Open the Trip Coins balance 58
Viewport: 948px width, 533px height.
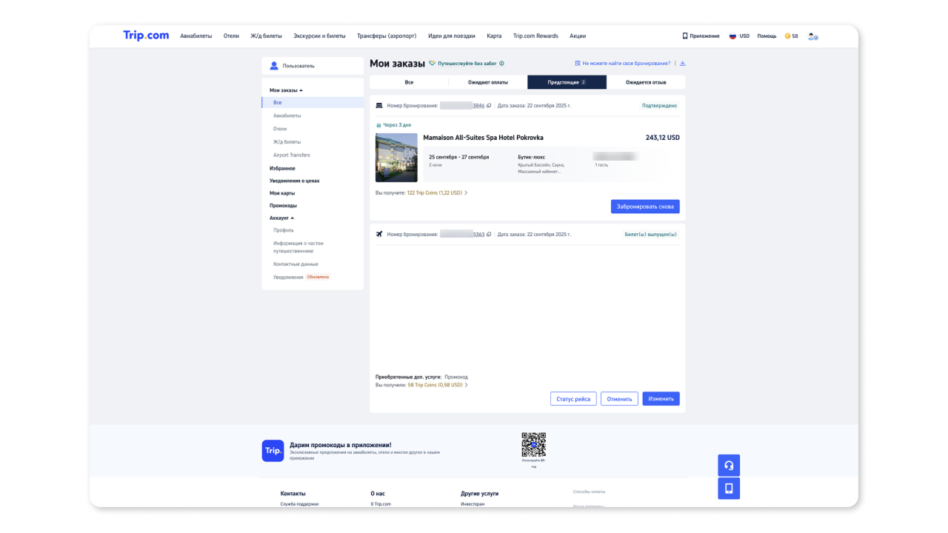coord(792,36)
